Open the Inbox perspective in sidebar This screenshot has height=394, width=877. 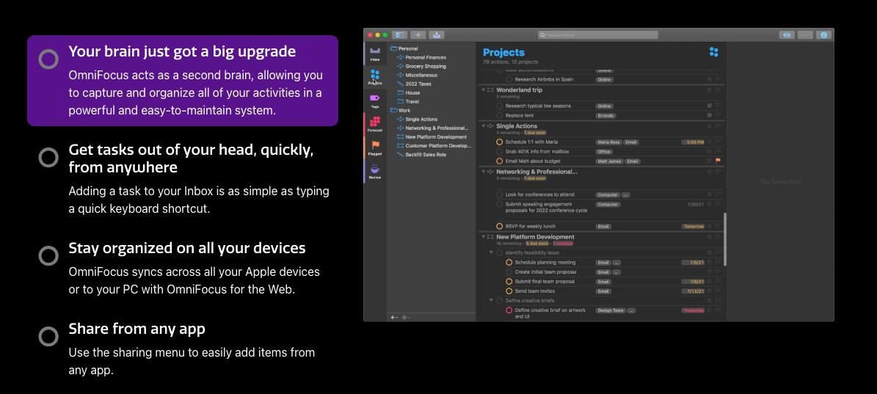(375, 54)
